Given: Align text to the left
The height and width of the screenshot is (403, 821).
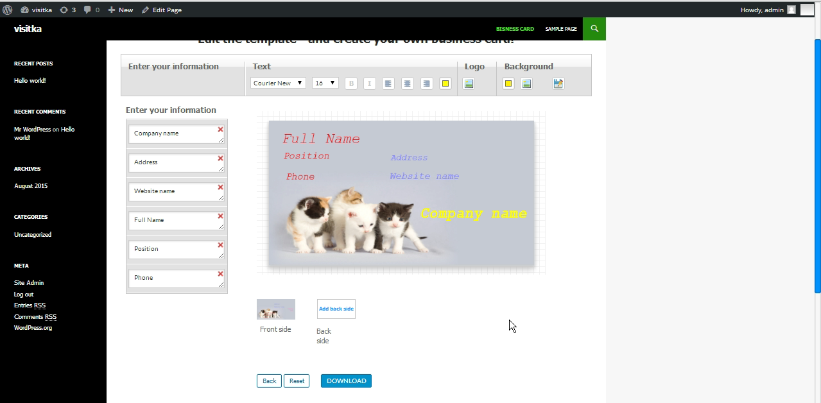Looking at the screenshot, I should (x=388, y=83).
